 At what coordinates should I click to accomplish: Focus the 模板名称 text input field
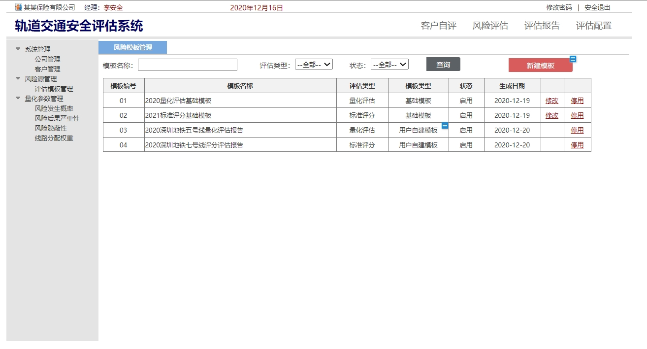[x=187, y=65]
